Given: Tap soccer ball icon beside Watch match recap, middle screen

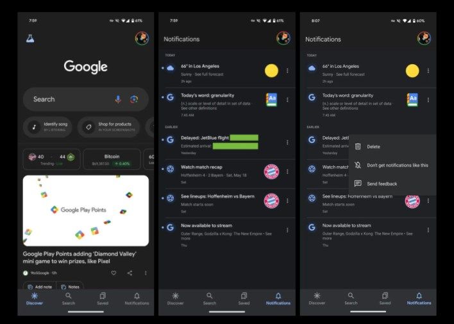Looking at the screenshot, I should pos(171,169).
